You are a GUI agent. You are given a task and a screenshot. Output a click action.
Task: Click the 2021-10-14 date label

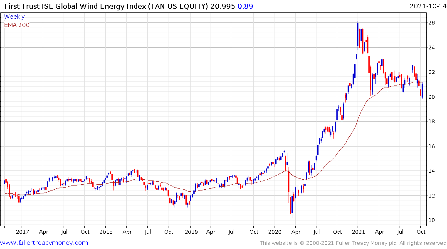pos(427,6)
